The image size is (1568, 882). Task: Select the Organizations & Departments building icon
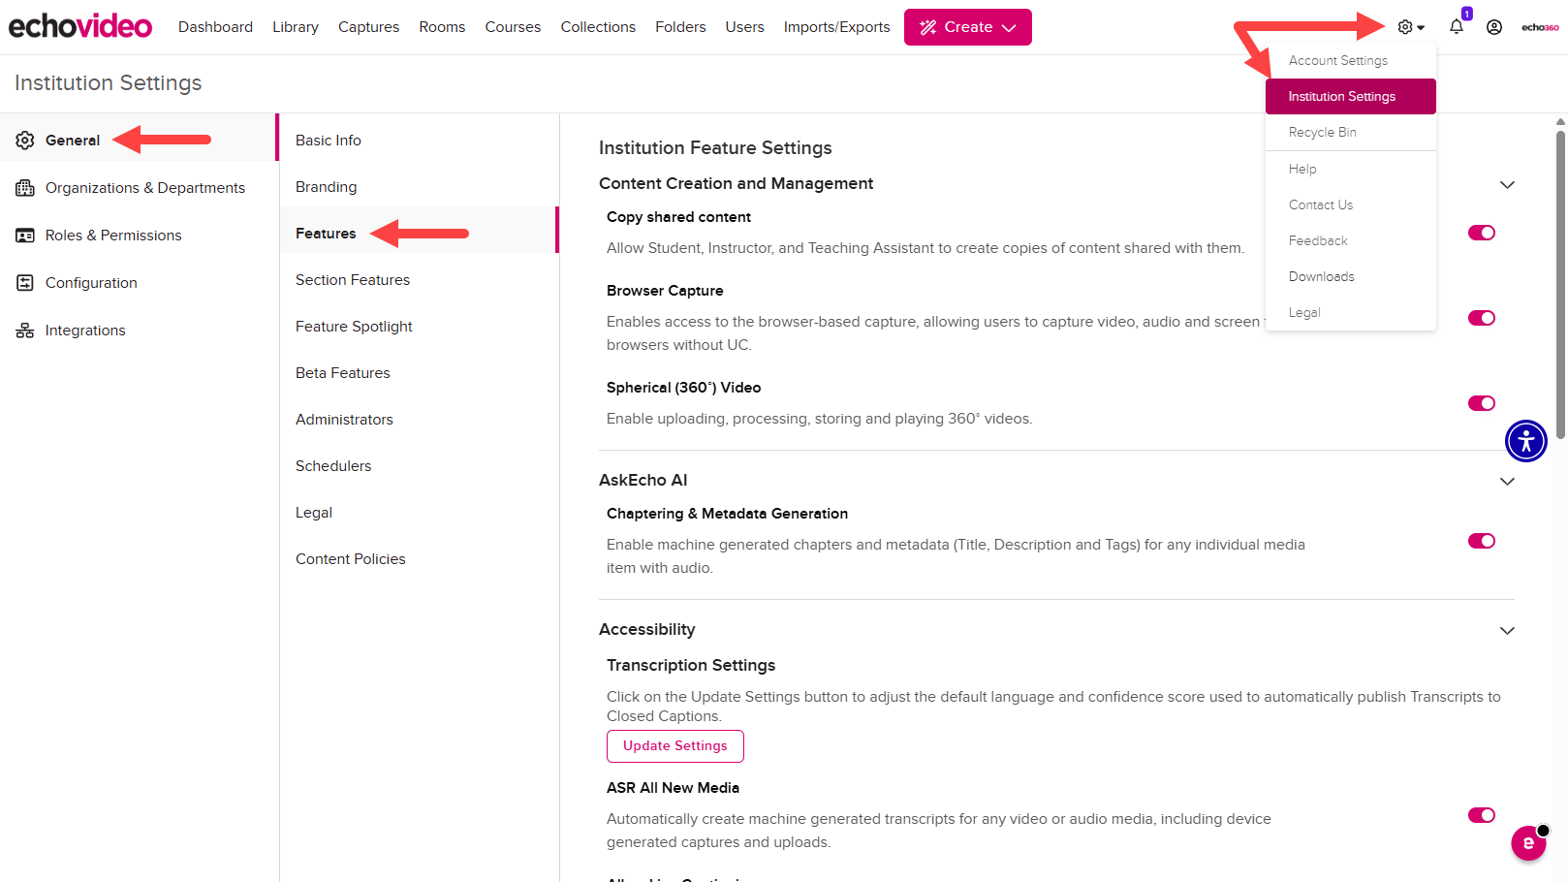click(25, 187)
